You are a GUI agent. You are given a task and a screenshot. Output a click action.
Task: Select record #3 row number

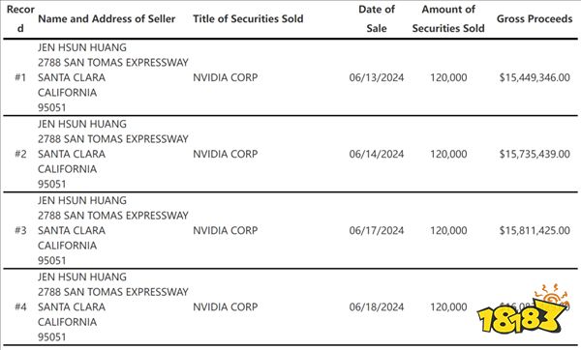pyautogui.click(x=20, y=230)
